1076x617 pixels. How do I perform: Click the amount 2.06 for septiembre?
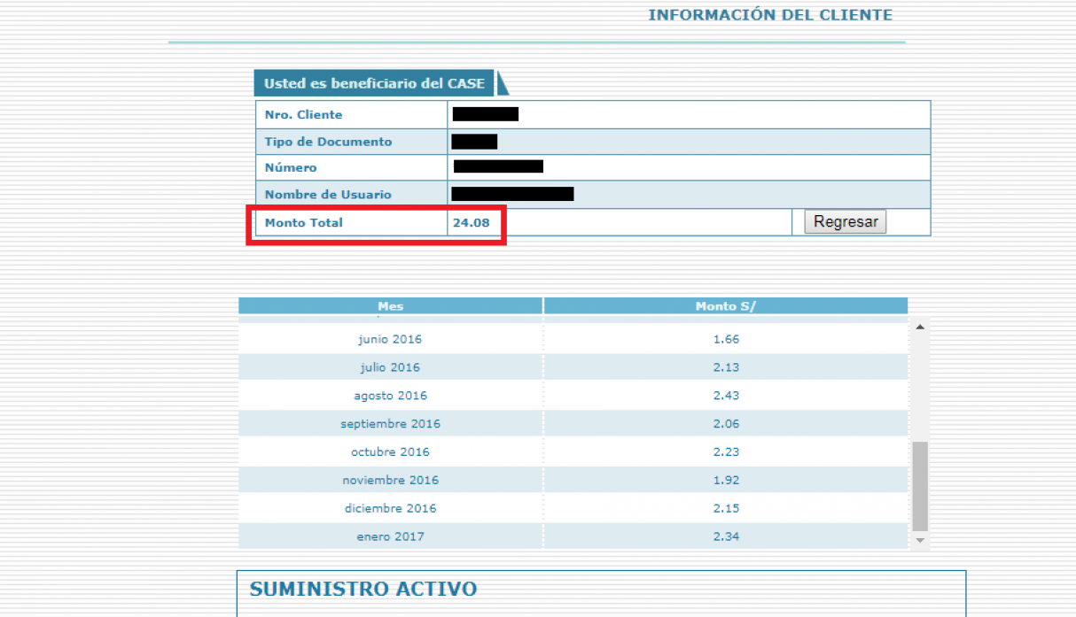[726, 424]
